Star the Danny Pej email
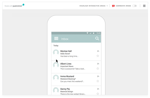 (x=98, y=94)
